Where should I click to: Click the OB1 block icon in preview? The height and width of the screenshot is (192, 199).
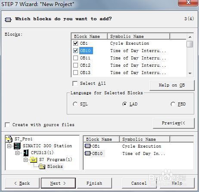click(x=87, y=146)
